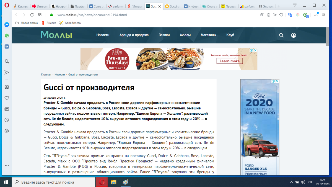Open the Windows Start menu
Viewport: 332px width, 187px height.
coord(6,182)
